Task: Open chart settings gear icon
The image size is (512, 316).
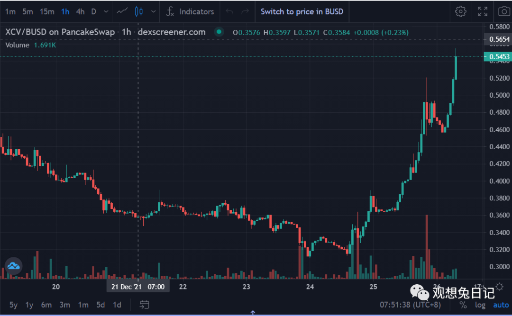Action: (x=461, y=11)
